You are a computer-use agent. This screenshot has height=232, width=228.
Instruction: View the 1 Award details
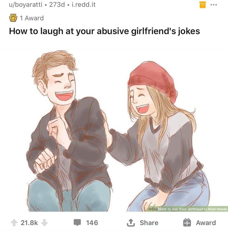click(x=32, y=18)
